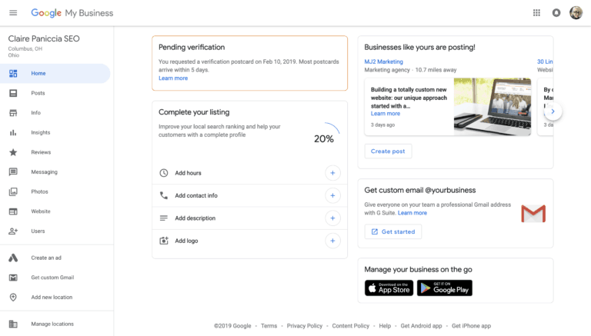The height and width of the screenshot is (336, 591).
Task: Select Create an ad
Action: (55, 258)
